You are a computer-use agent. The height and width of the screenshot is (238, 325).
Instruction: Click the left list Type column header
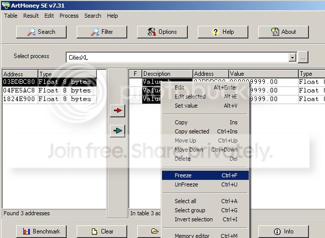pos(67,74)
